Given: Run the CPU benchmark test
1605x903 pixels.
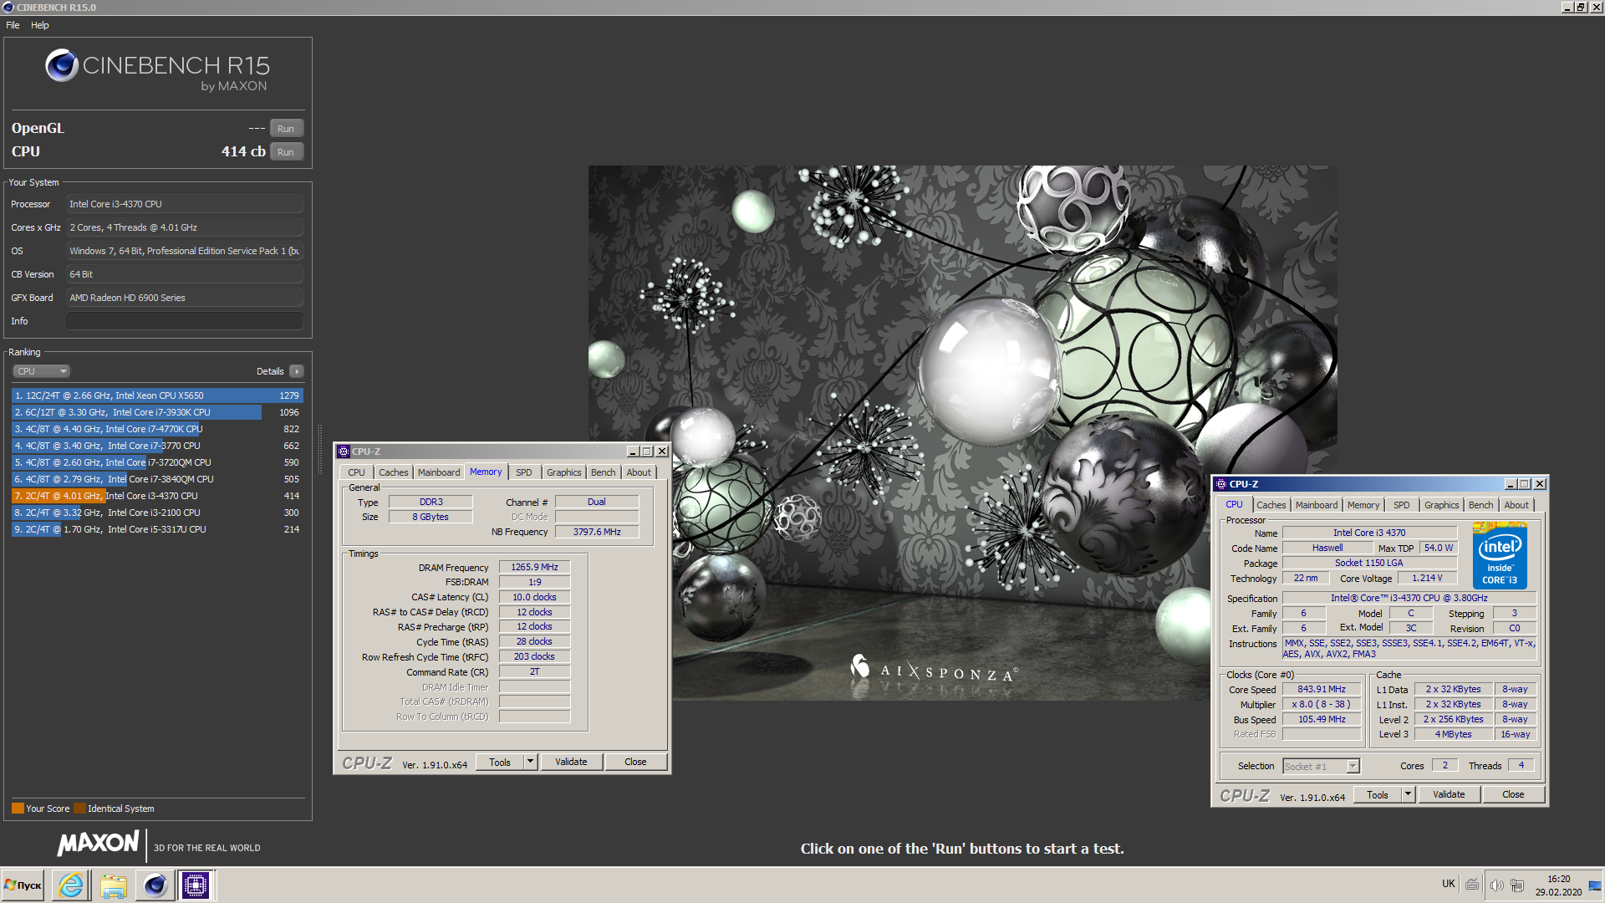Looking at the screenshot, I should point(286,152).
